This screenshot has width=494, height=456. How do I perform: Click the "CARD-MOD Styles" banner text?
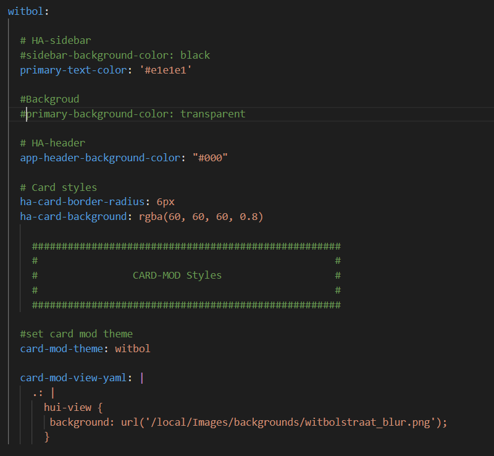click(x=177, y=276)
